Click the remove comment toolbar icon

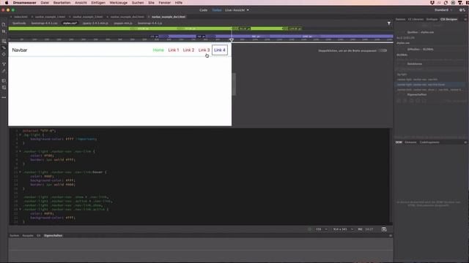pyautogui.click(x=4, y=88)
